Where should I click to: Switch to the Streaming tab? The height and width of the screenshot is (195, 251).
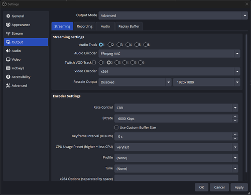coord(62,26)
